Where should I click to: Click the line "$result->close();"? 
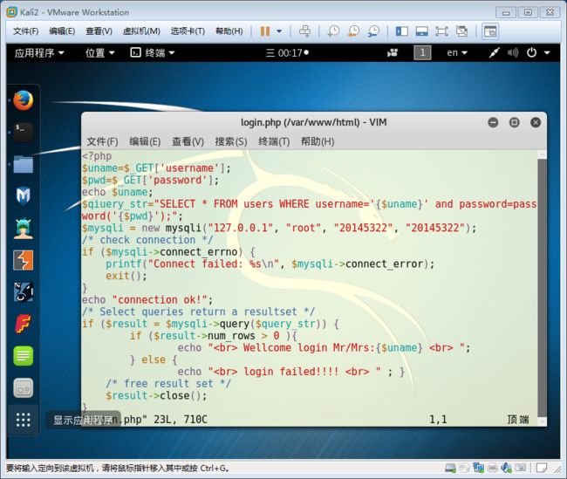pos(156,396)
